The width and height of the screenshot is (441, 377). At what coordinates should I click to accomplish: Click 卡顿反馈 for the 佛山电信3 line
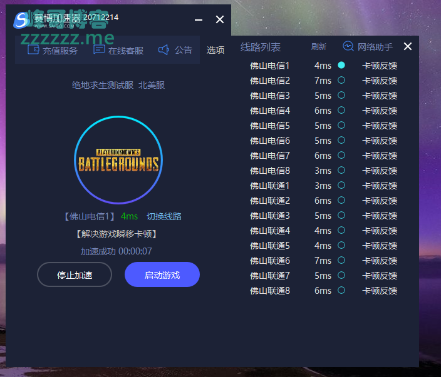pyautogui.click(x=380, y=96)
